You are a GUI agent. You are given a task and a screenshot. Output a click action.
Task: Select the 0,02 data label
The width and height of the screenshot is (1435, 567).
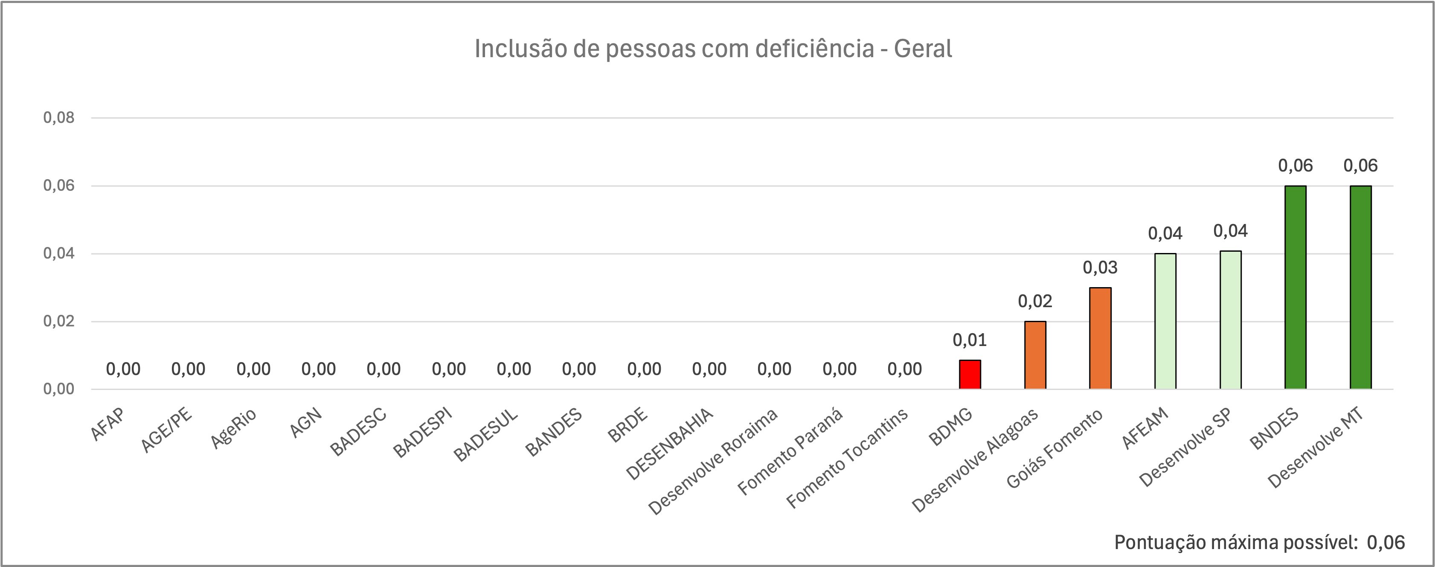[x=1035, y=301]
